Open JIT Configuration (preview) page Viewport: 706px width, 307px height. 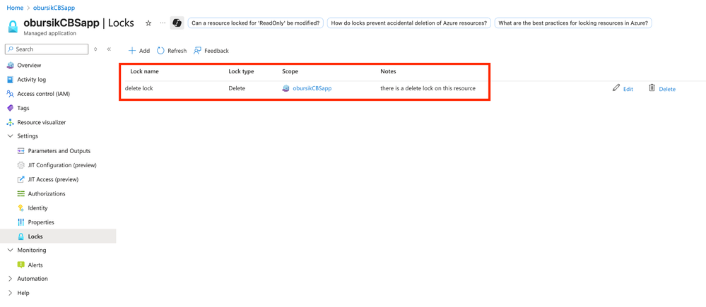(62, 165)
